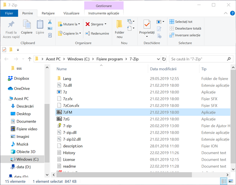Click the Lipire clipboard icon

(40, 24)
